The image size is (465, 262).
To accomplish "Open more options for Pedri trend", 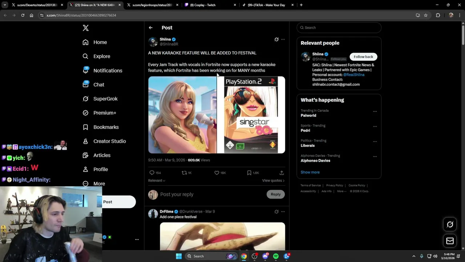I will [375, 126].
